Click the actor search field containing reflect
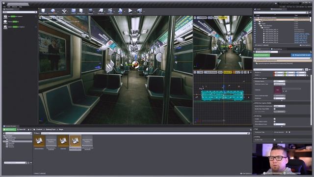This screenshot has height=177, width=314. pyautogui.click(x=20, y=12)
